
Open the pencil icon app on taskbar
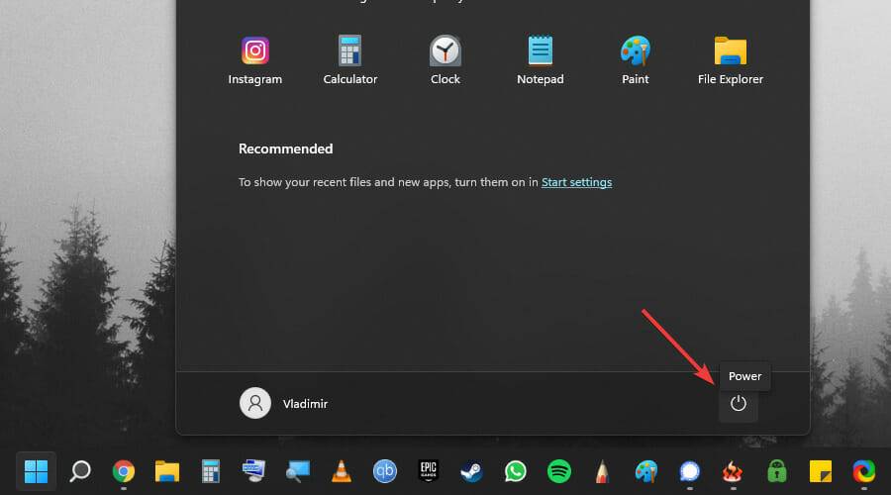pos(602,471)
